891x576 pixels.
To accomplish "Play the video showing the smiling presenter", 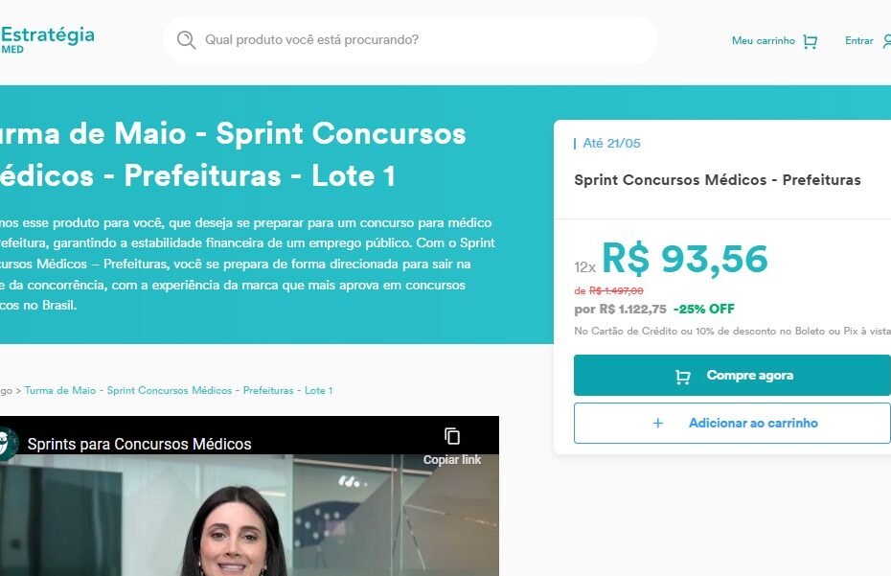I will click(x=249, y=516).
